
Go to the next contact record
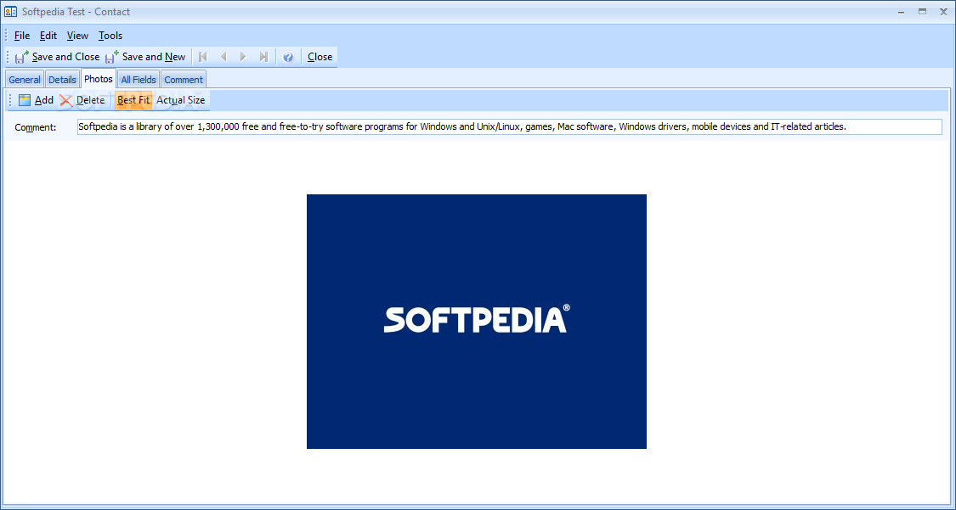click(x=243, y=57)
